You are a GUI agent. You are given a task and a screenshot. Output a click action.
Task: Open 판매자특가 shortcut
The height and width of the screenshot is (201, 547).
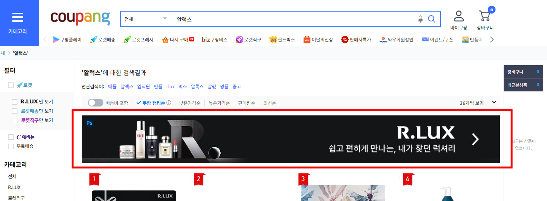point(356,40)
